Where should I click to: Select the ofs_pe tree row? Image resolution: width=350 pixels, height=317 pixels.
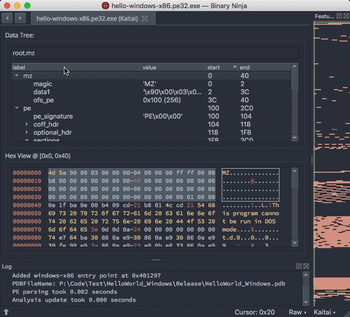151,100
